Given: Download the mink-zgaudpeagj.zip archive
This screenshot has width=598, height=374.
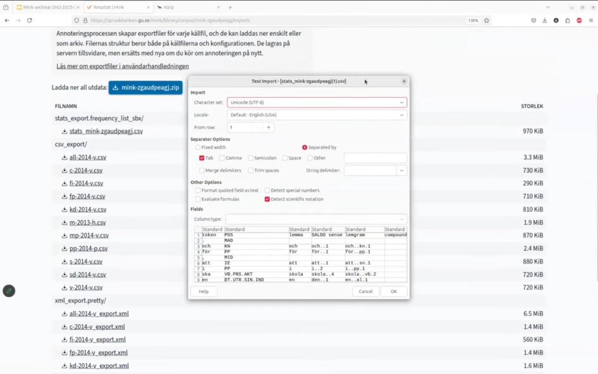Looking at the screenshot, I should 145,88.
